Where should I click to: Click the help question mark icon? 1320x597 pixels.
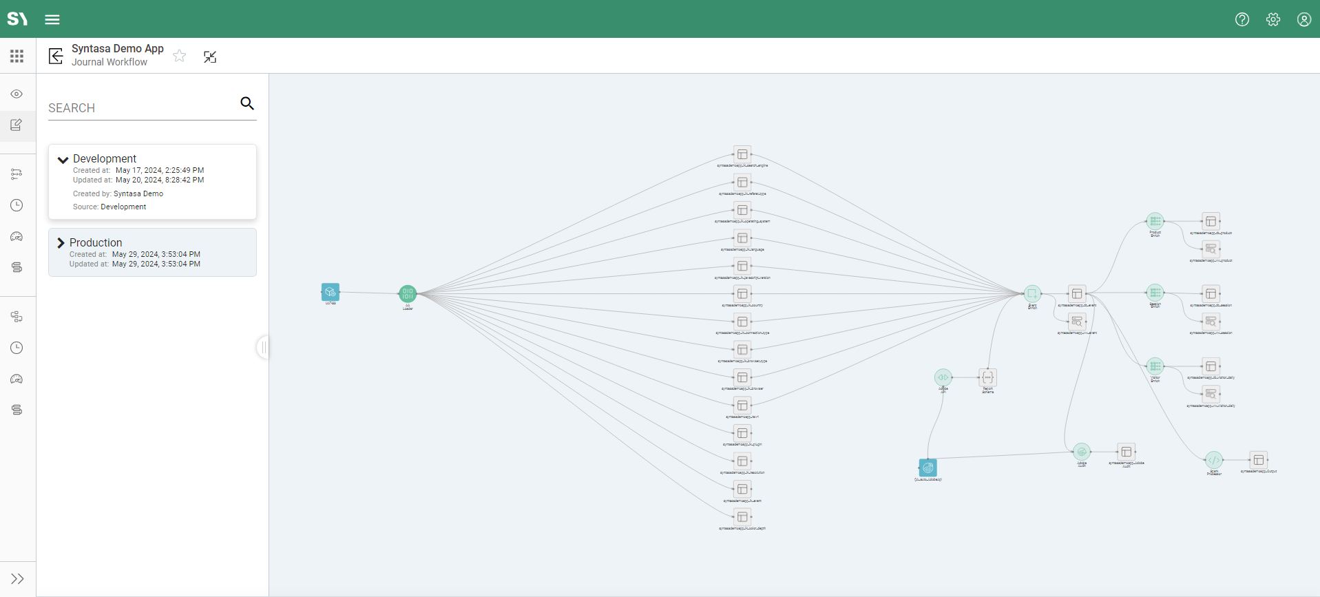[x=1242, y=19]
